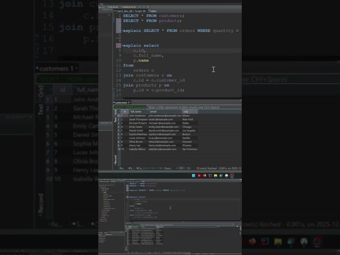The image size is (340, 255).
Task: Select city cell 'San Francisco'
Action: click(x=190, y=149)
